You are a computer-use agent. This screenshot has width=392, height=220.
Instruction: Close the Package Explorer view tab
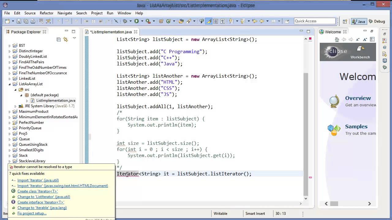pyautogui.click(x=44, y=32)
